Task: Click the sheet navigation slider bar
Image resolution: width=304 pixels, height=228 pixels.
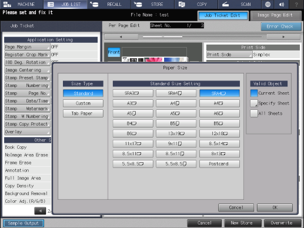Action: 202,36
